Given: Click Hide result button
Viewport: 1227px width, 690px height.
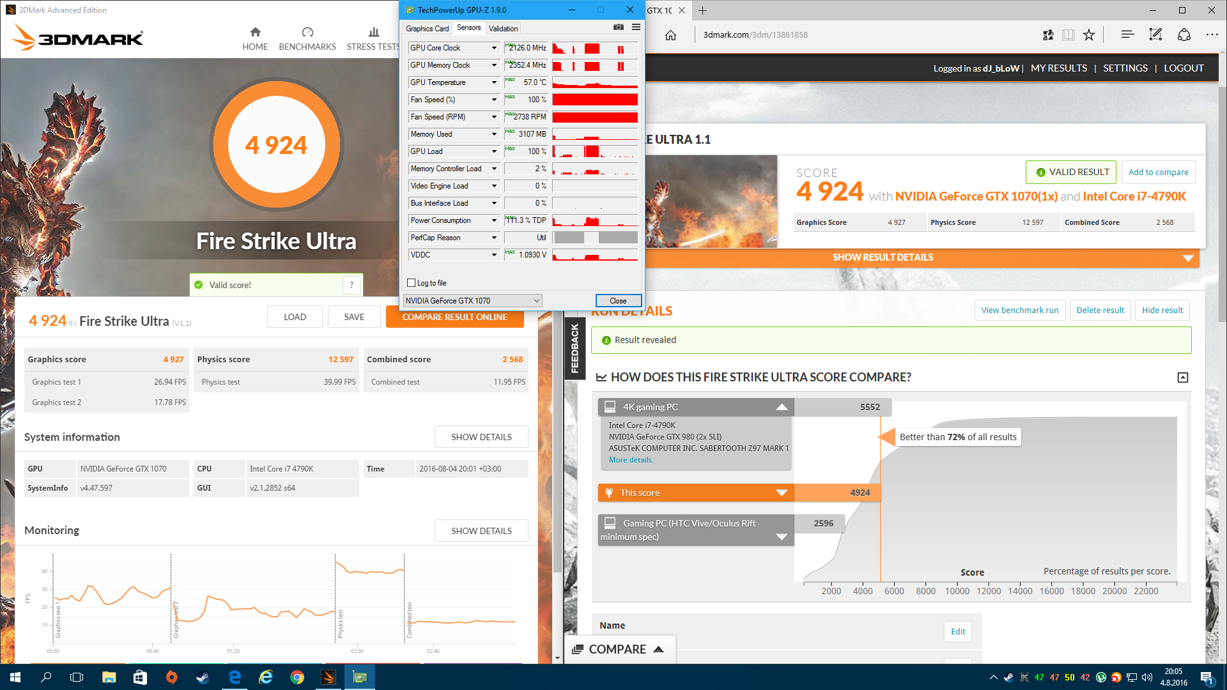Looking at the screenshot, I should [x=1162, y=310].
